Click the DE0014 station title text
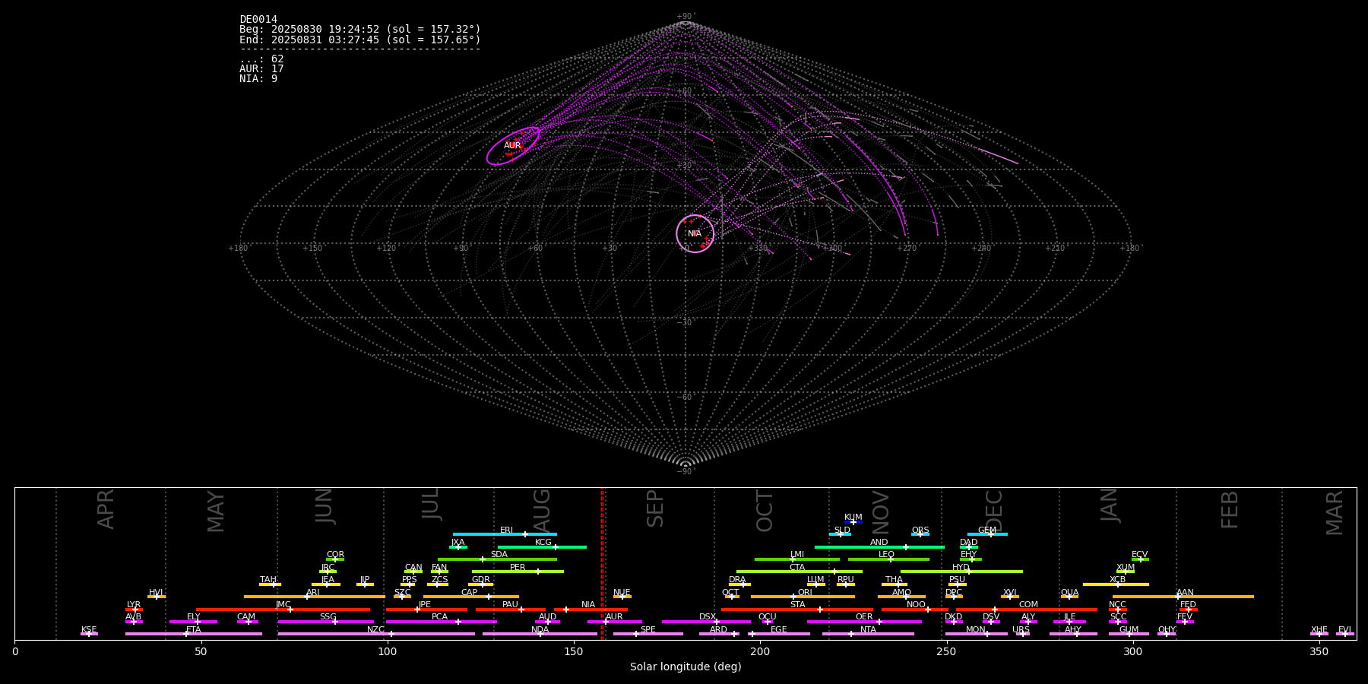The height and width of the screenshot is (684, 1368). [x=258, y=20]
